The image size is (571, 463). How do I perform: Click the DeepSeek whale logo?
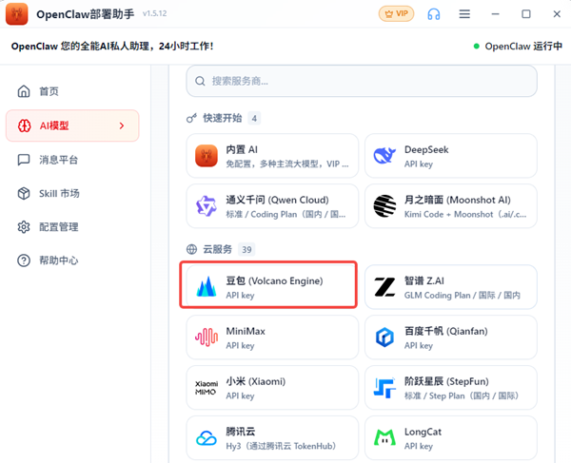click(x=384, y=156)
